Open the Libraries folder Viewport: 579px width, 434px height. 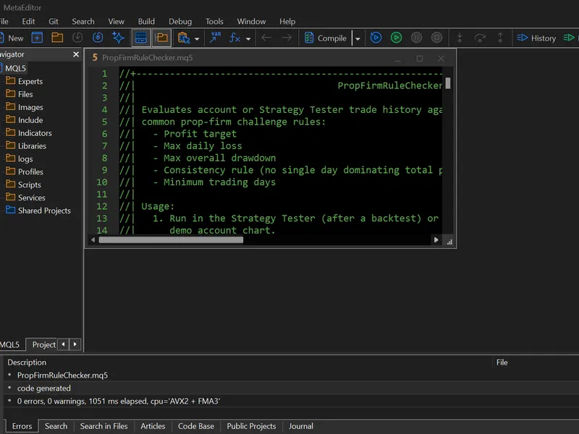(x=32, y=146)
